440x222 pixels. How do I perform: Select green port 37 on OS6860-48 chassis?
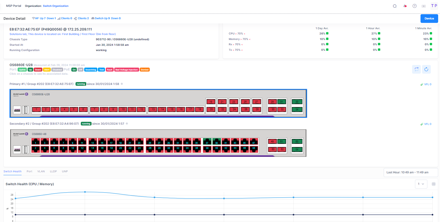[x=207, y=142]
